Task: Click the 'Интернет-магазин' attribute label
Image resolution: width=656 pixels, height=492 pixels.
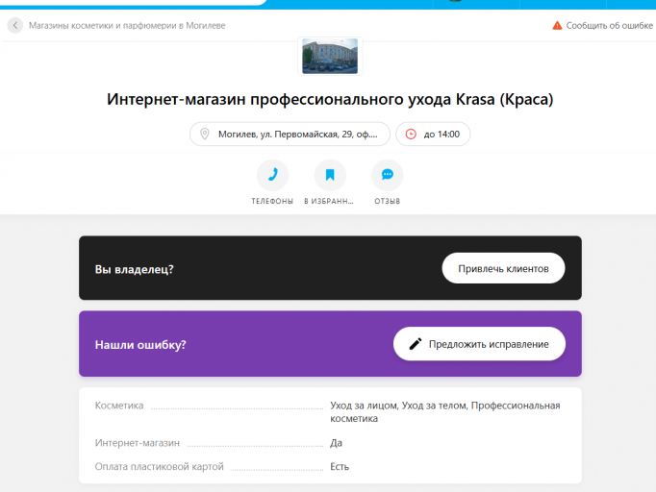Action: coord(138,443)
